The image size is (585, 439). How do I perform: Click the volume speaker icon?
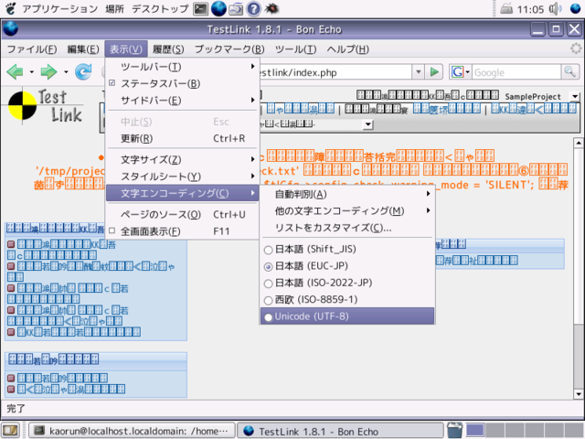[x=555, y=8]
